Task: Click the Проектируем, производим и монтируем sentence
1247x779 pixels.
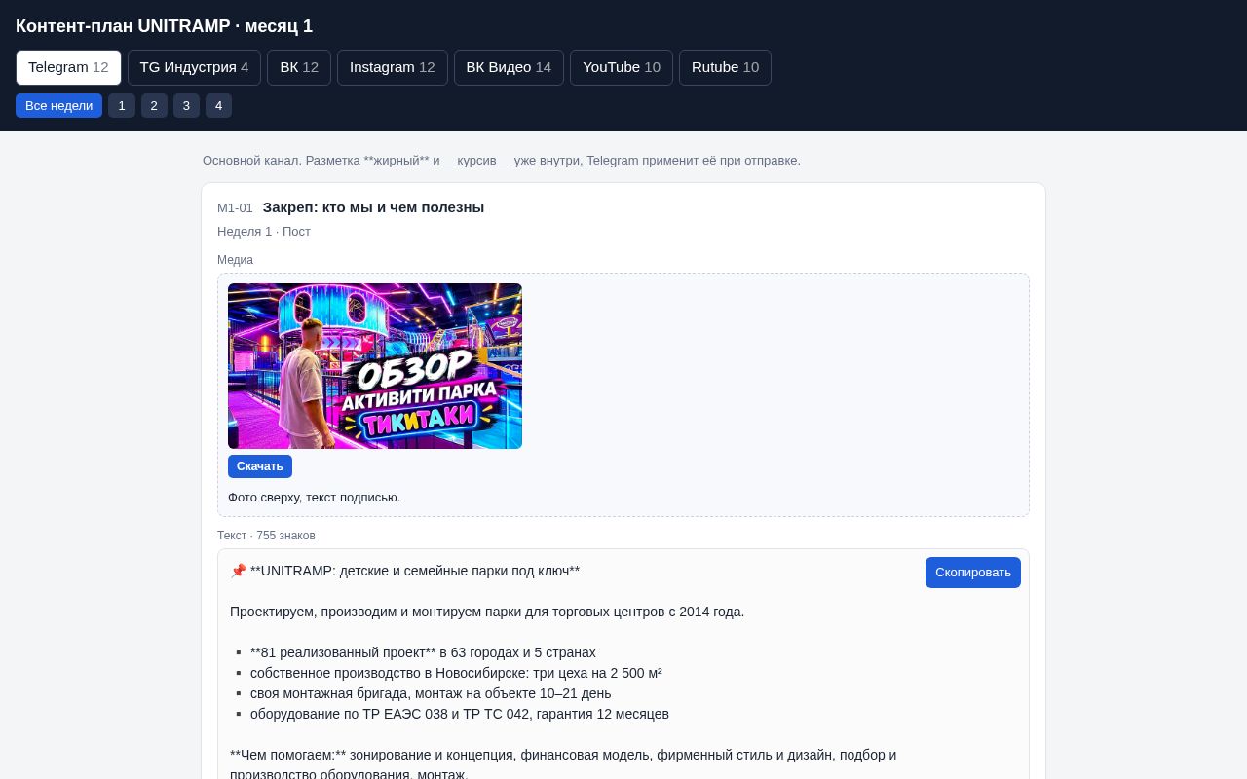Action: pos(487,612)
